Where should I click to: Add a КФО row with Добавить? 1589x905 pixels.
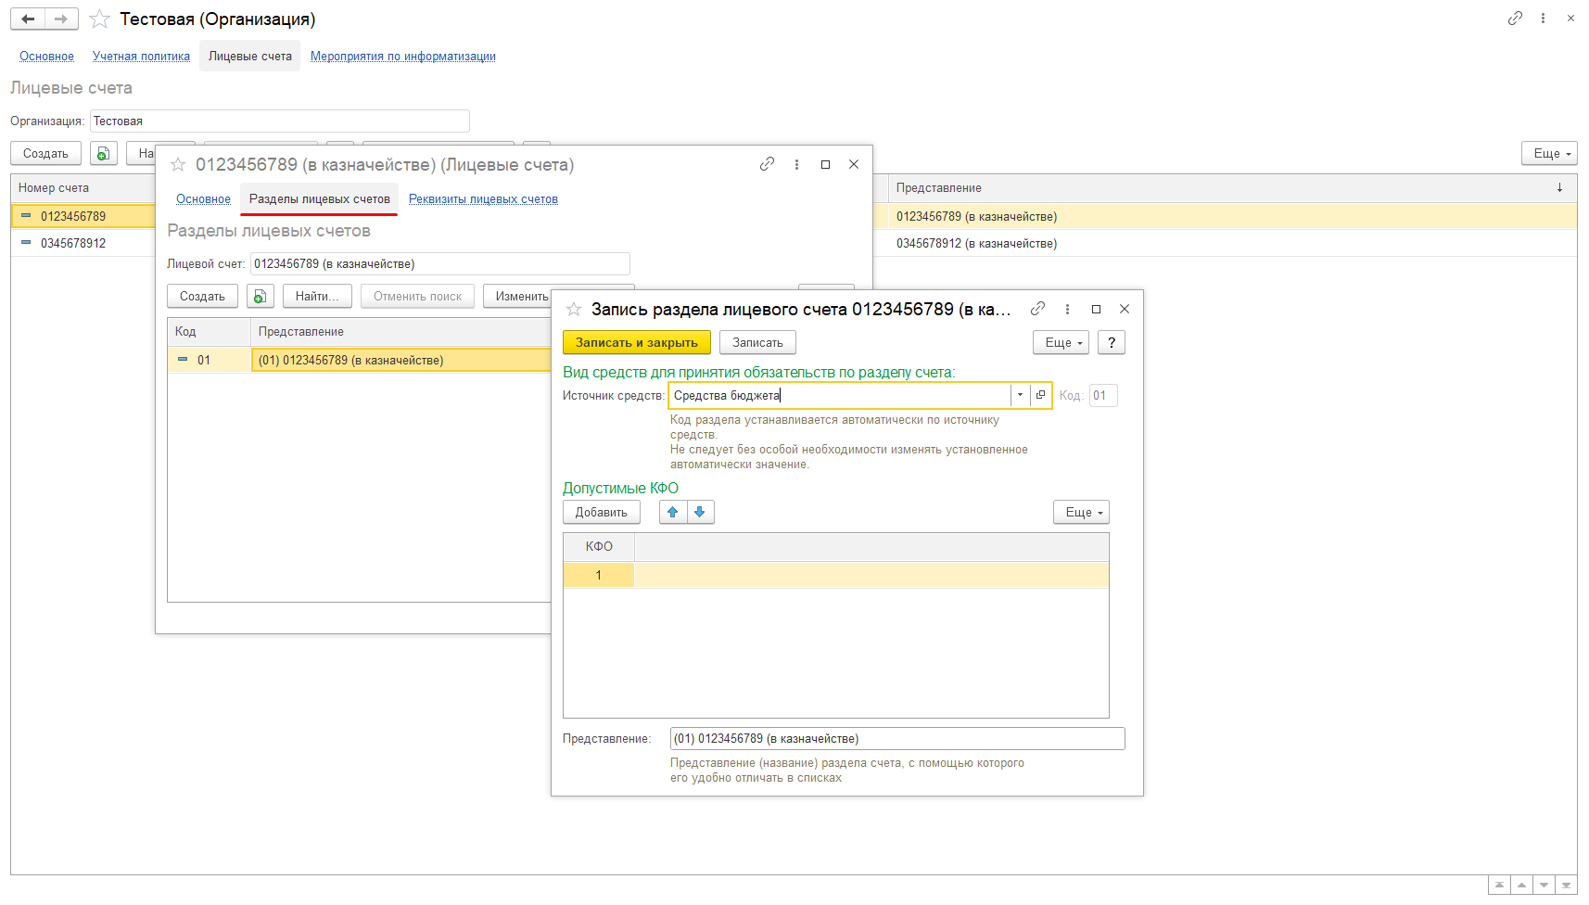(x=602, y=513)
